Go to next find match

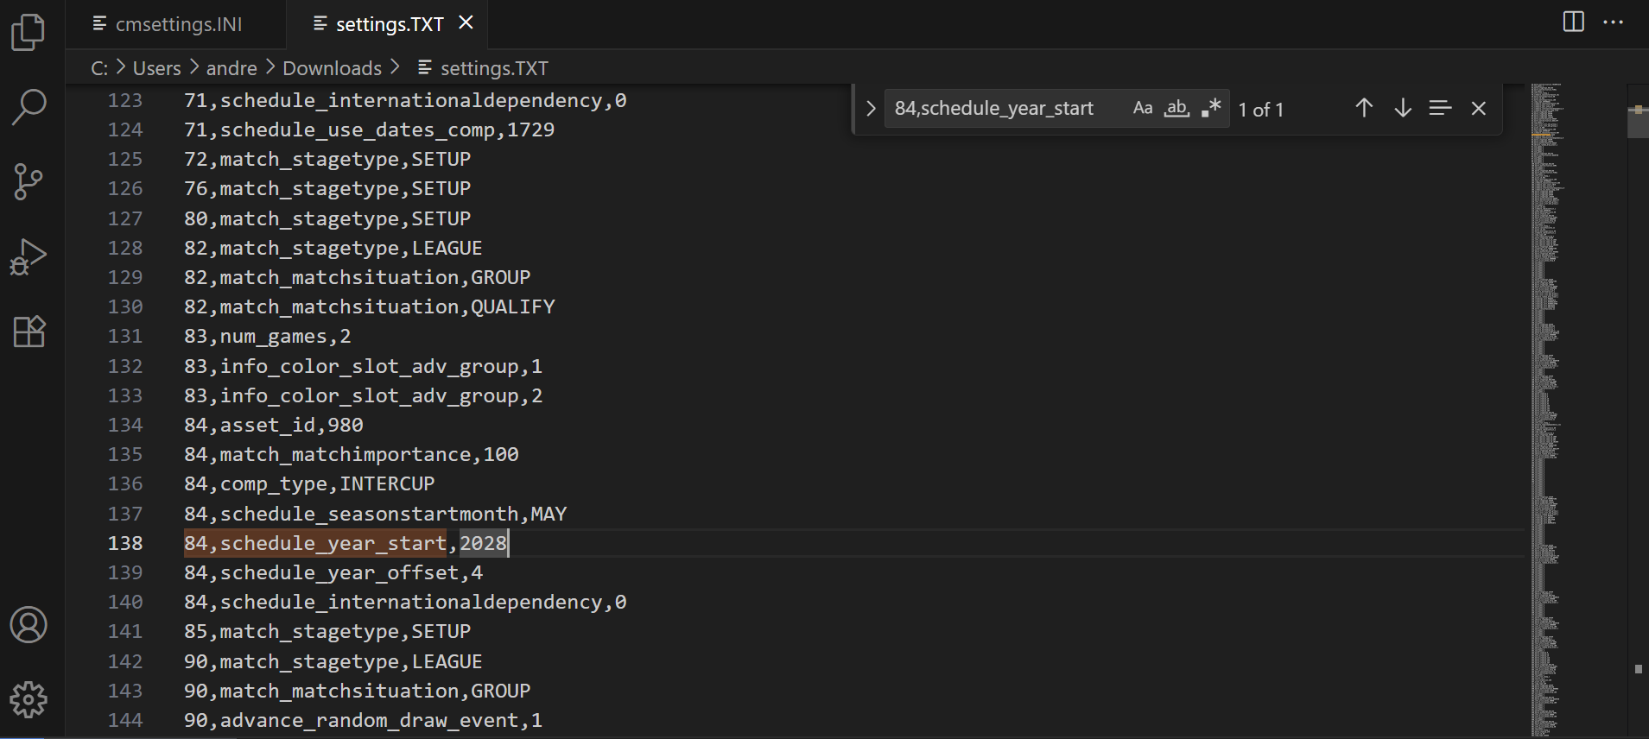pyautogui.click(x=1403, y=109)
